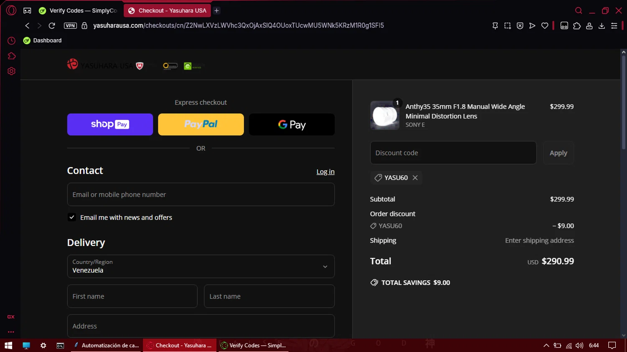Open the Windows Start menu
The width and height of the screenshot is (627, 352).
click(x=8, y=345)
